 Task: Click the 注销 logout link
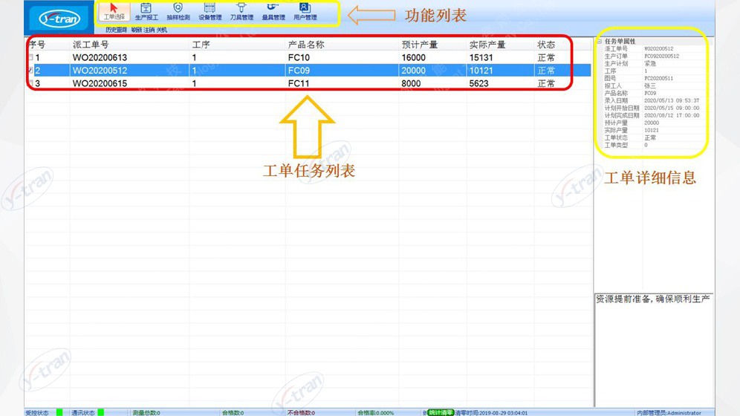point(149,30)
